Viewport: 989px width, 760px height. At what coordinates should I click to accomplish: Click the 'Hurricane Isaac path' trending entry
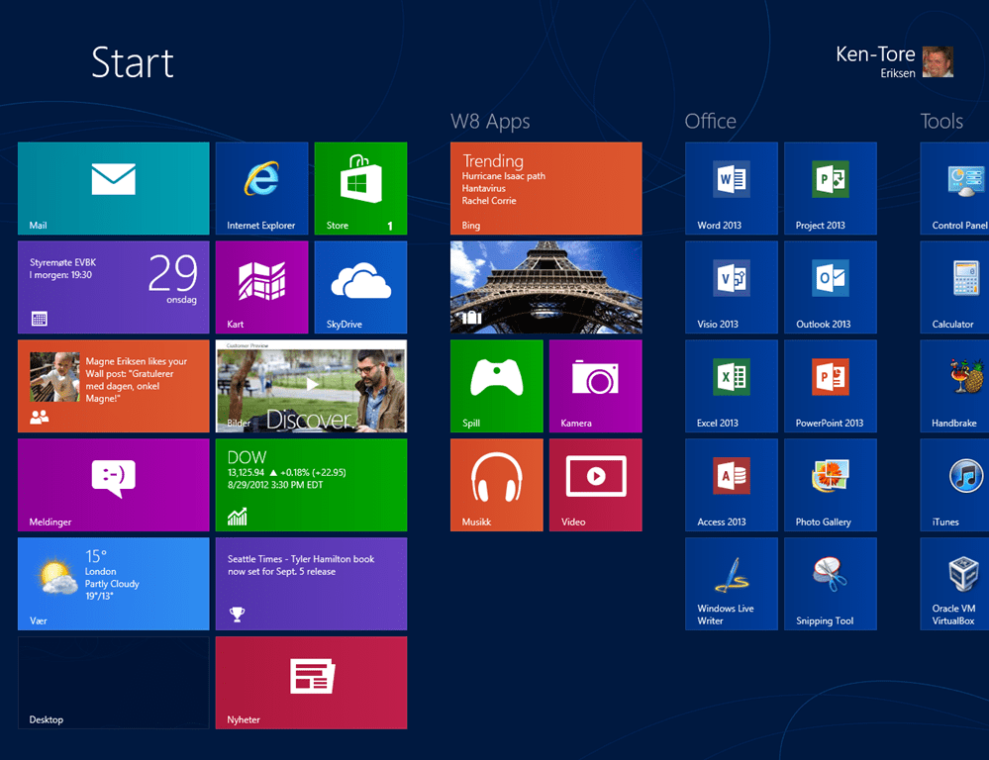(503, 176)
